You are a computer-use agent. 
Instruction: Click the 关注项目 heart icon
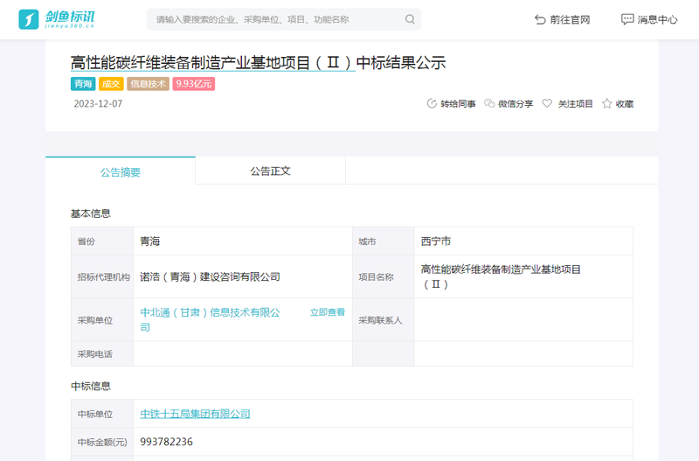click(x=547, y=103)
